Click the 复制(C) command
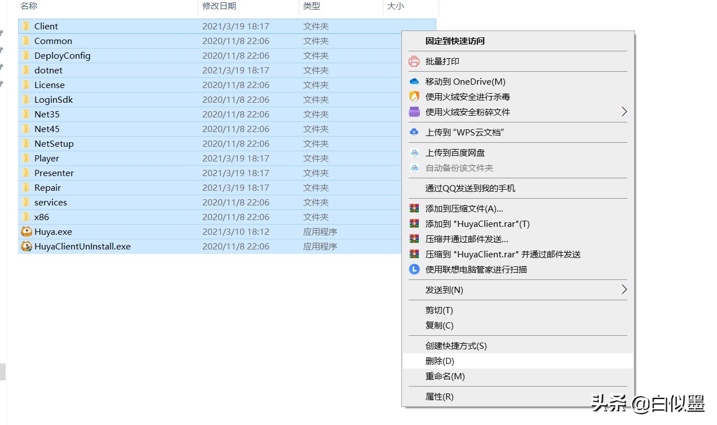Viewport: 717px width, 425px height. tap(440, 325)
